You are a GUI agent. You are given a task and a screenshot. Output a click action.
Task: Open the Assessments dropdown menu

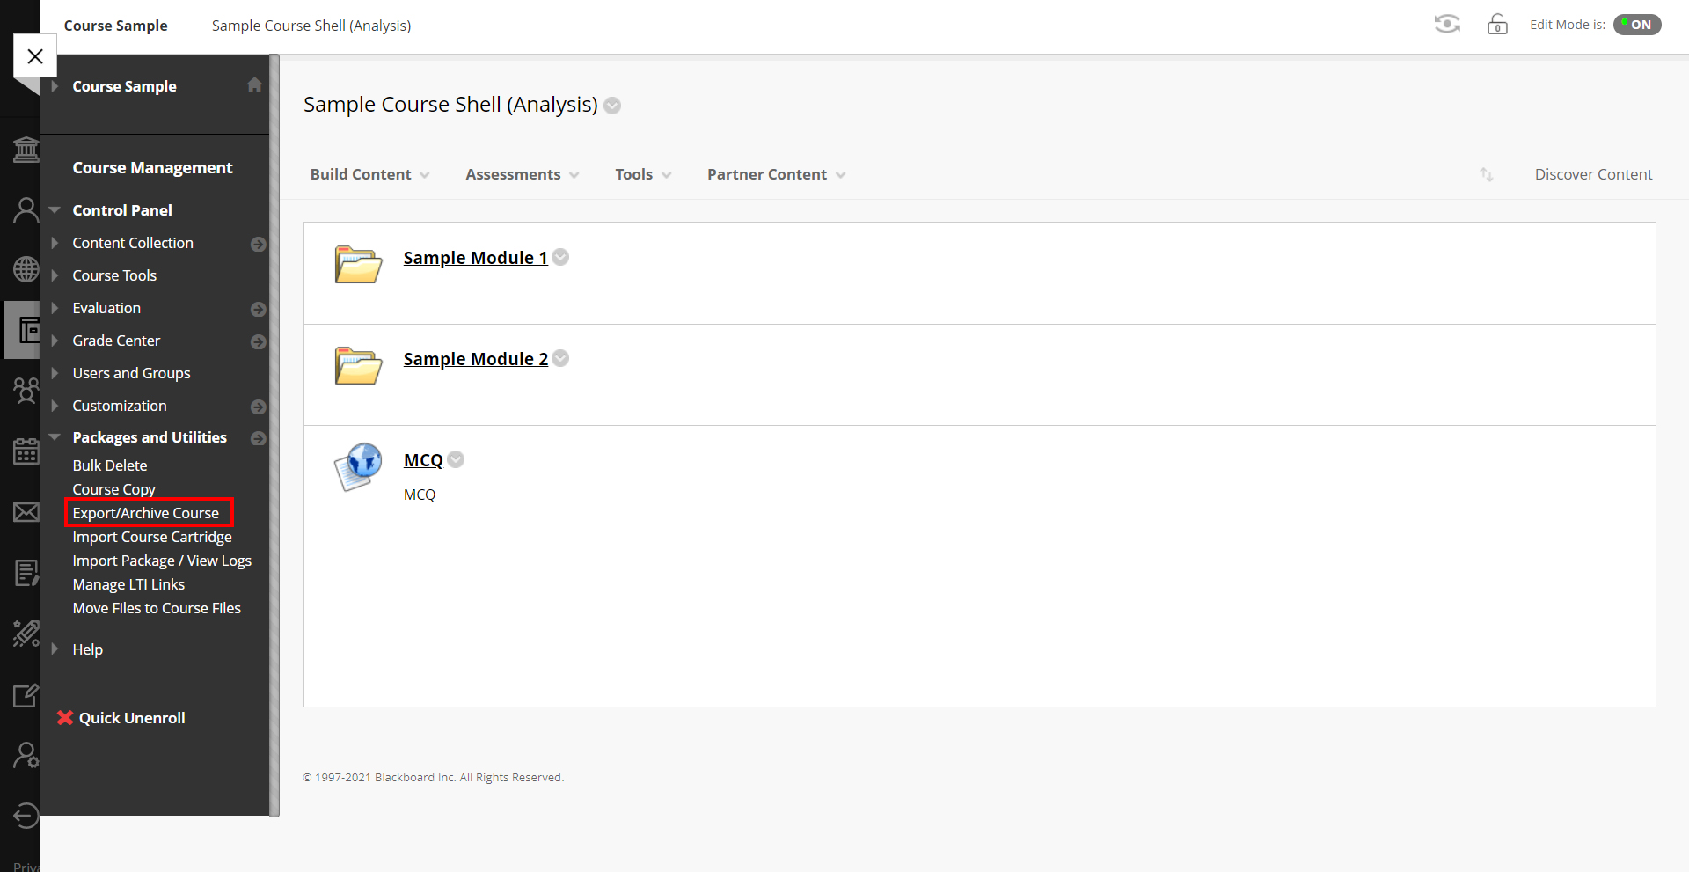(x=523, y=174)
